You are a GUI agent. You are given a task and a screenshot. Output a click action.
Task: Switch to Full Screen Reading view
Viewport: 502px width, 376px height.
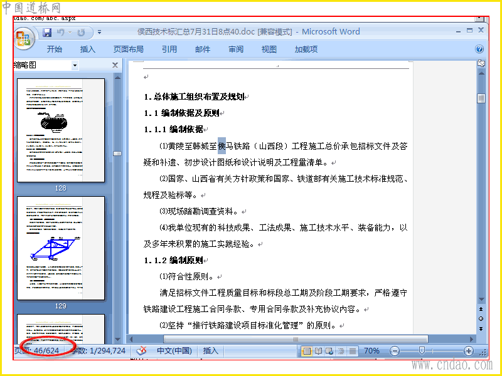click(x=318, y=351)
